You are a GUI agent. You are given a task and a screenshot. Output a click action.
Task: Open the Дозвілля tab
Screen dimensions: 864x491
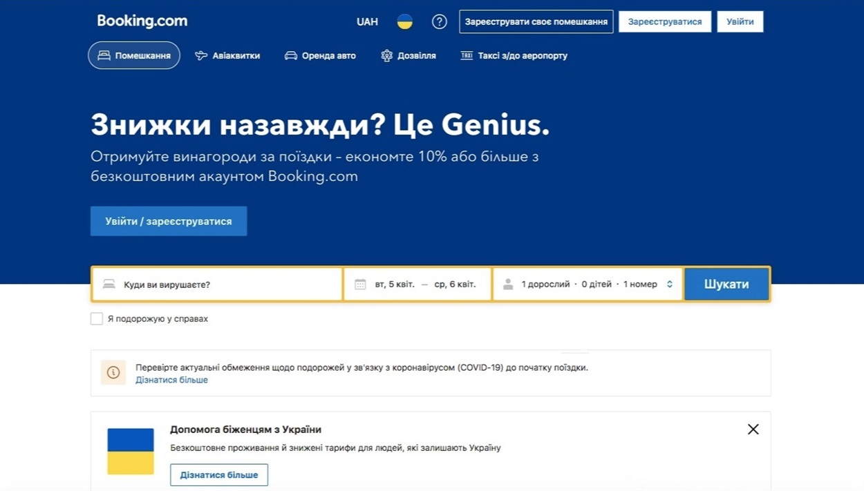(408, 56)
